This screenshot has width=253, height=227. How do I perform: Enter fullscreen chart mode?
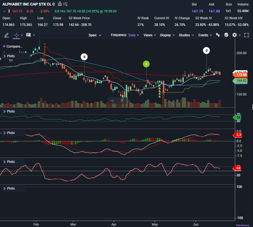[x=247, y=35]
